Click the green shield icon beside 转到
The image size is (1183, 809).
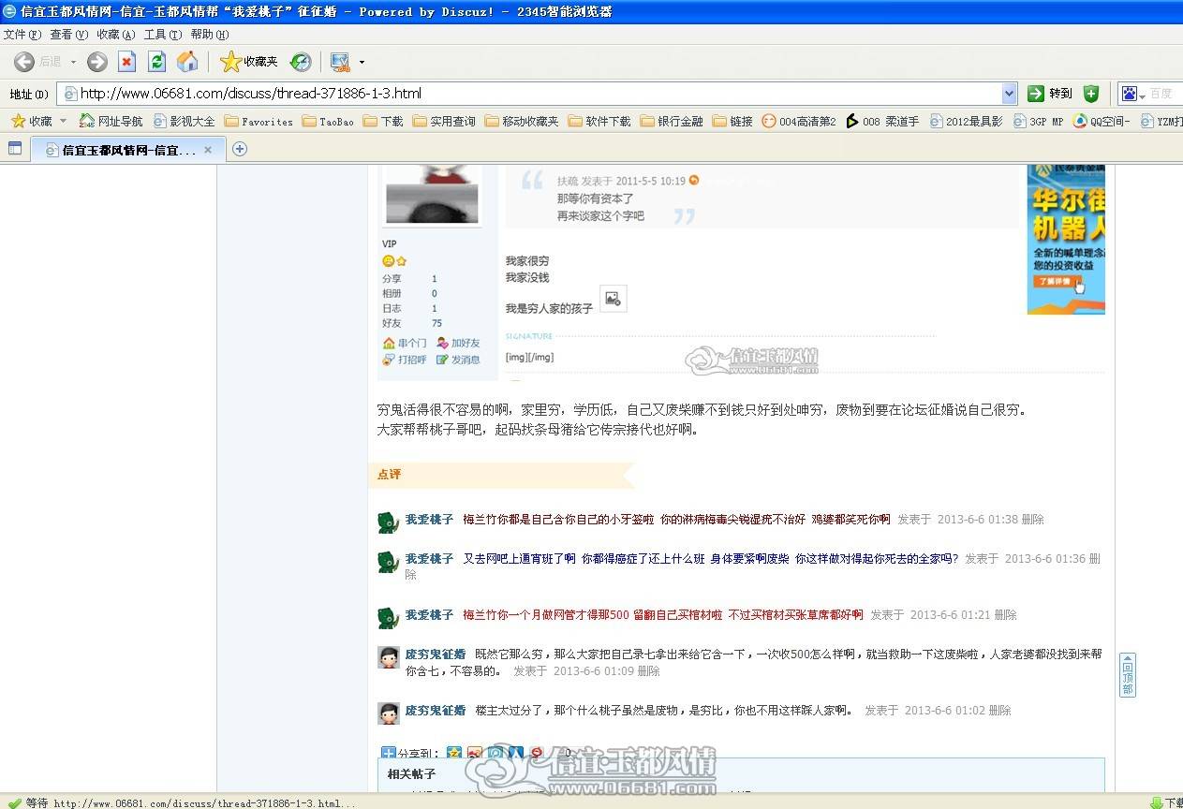[x=1091, y=94]
